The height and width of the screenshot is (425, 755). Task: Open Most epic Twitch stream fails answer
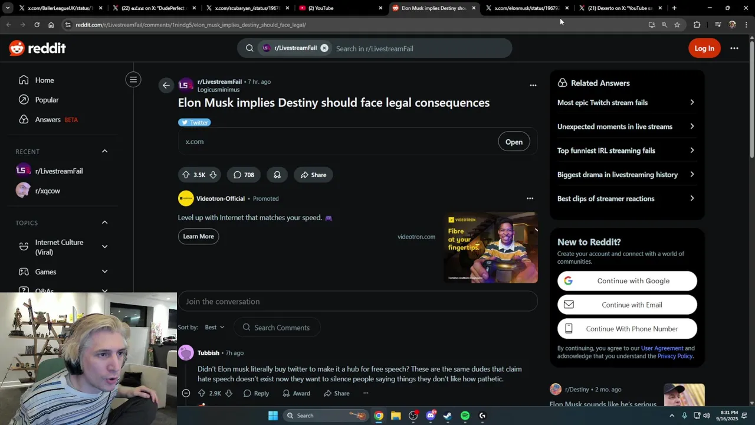coord(626,103)
